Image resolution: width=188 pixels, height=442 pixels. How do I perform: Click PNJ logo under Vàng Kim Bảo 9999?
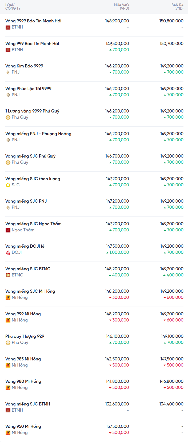[8, 72]
